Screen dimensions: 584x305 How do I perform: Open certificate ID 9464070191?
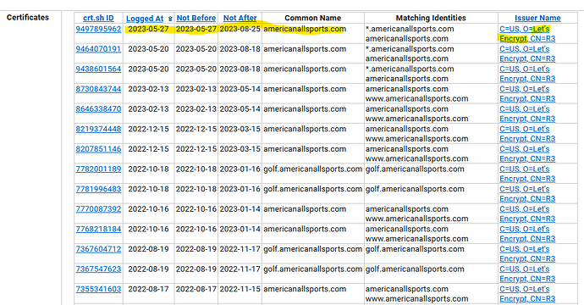[98, 49]
